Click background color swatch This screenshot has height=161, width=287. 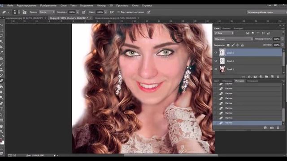pyautogui.click(x=3, y=143)
